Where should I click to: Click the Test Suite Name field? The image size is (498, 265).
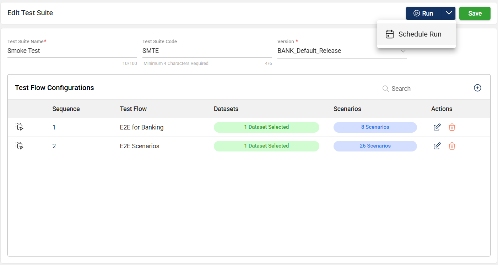click(72, 51)
